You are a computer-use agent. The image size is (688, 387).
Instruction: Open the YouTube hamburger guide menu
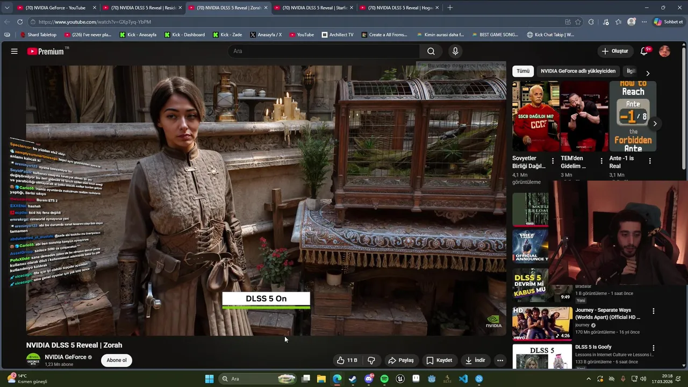[14, 51]
